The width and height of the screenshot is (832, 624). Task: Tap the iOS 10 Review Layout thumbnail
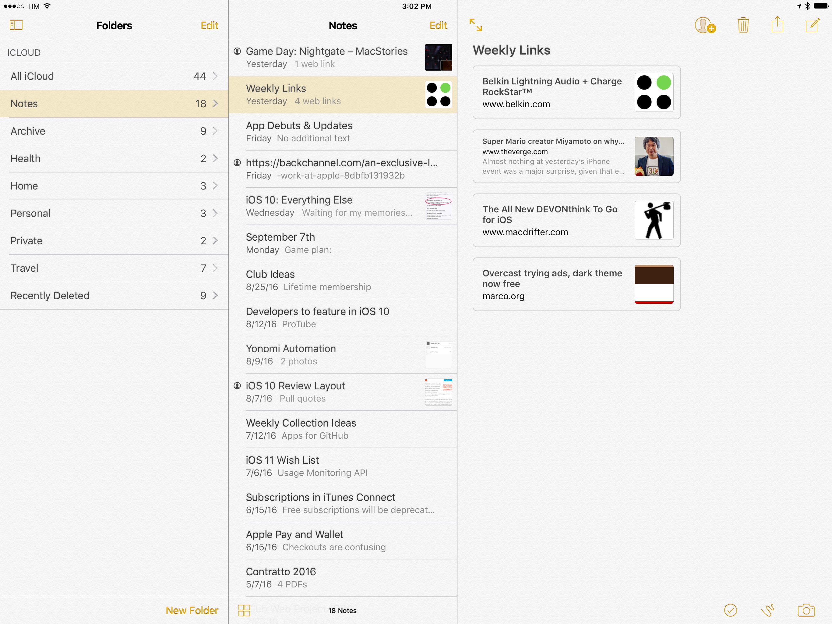point(439,392)
